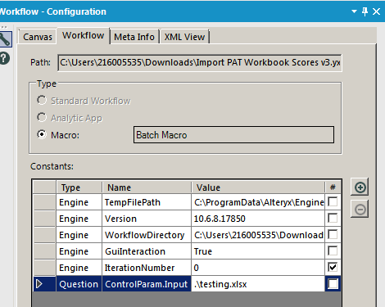
Task: Uncheck the IterationNumber numeric checkbox
Action: [x=333, y=268]
